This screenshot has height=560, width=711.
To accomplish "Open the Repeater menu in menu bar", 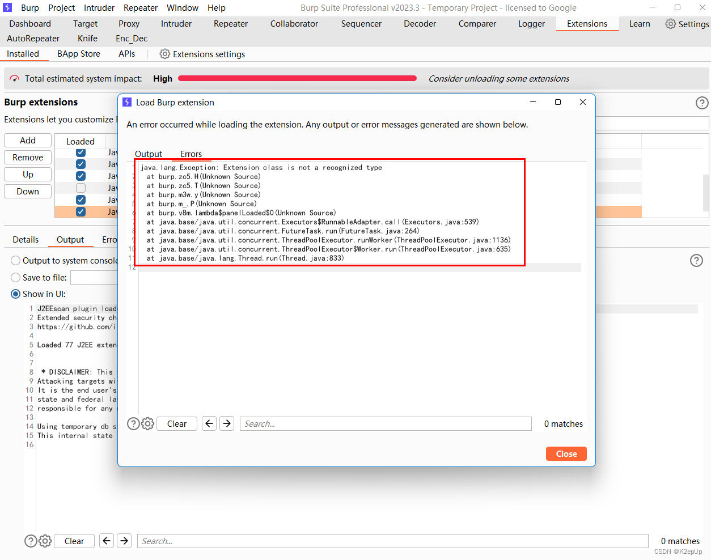I will [141, 7].
